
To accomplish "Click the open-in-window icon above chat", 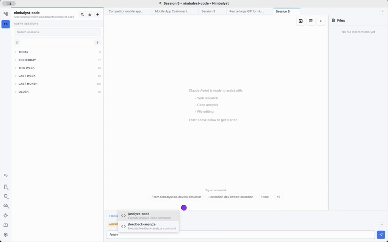I will (300, 21).
